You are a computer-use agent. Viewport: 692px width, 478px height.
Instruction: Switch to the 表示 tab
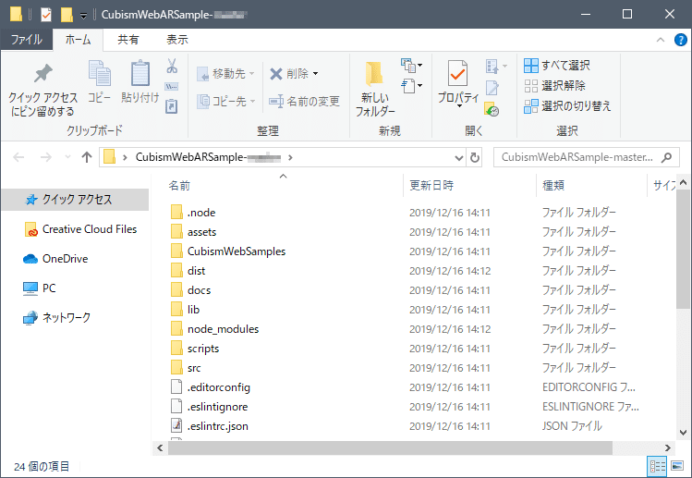click(177, 40)
